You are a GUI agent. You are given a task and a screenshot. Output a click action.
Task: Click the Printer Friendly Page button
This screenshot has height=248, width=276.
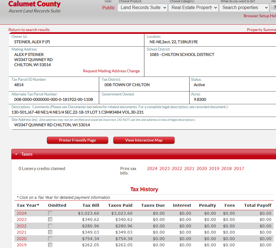pos(77,140)
